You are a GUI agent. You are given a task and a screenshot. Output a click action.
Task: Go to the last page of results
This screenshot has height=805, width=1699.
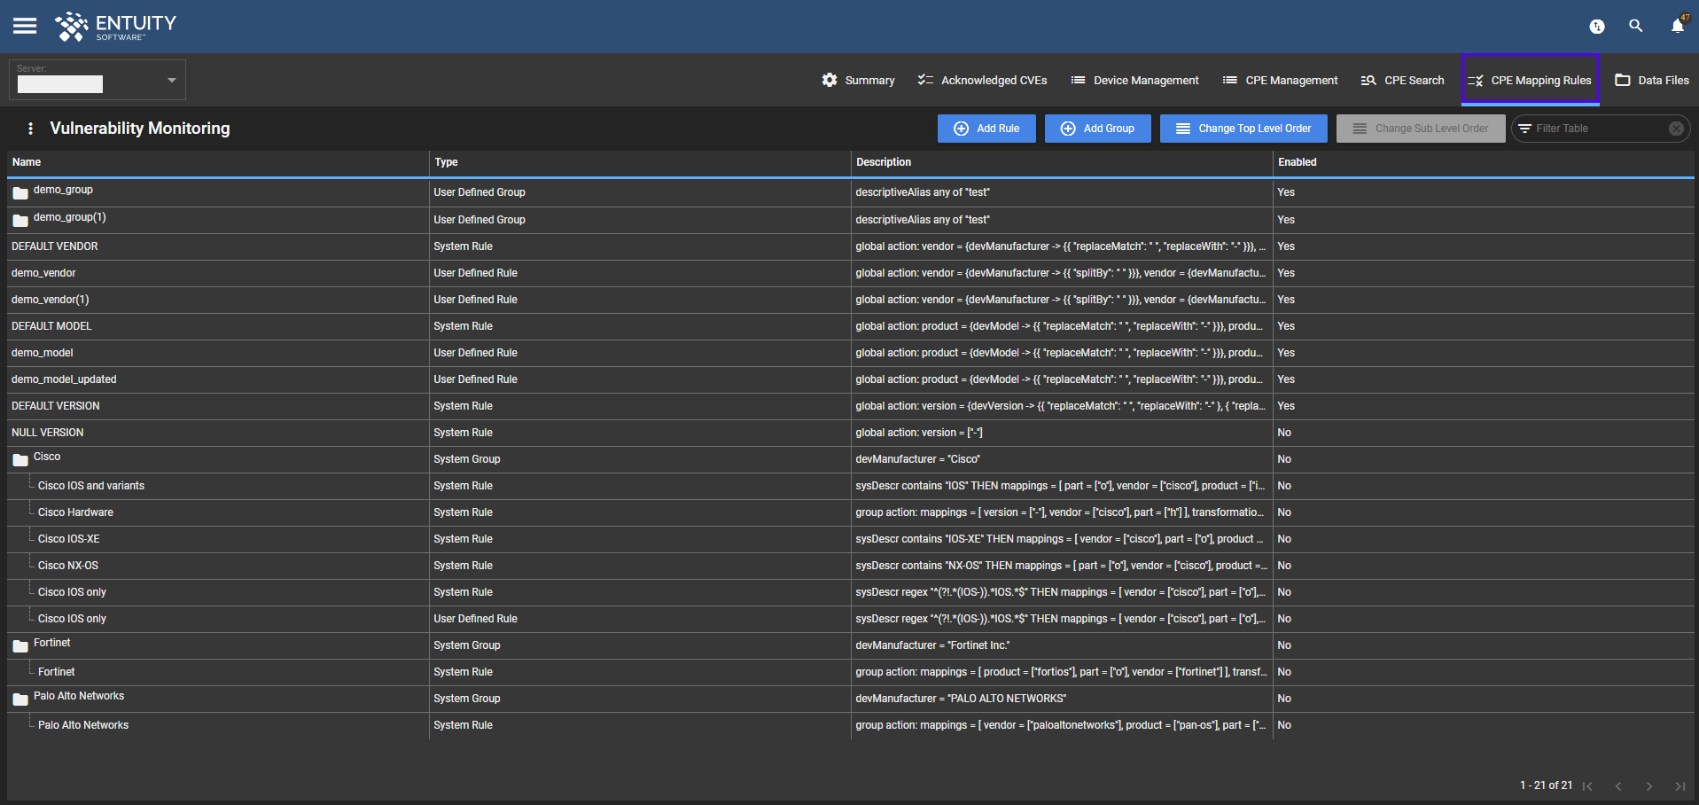[1680, 786]
